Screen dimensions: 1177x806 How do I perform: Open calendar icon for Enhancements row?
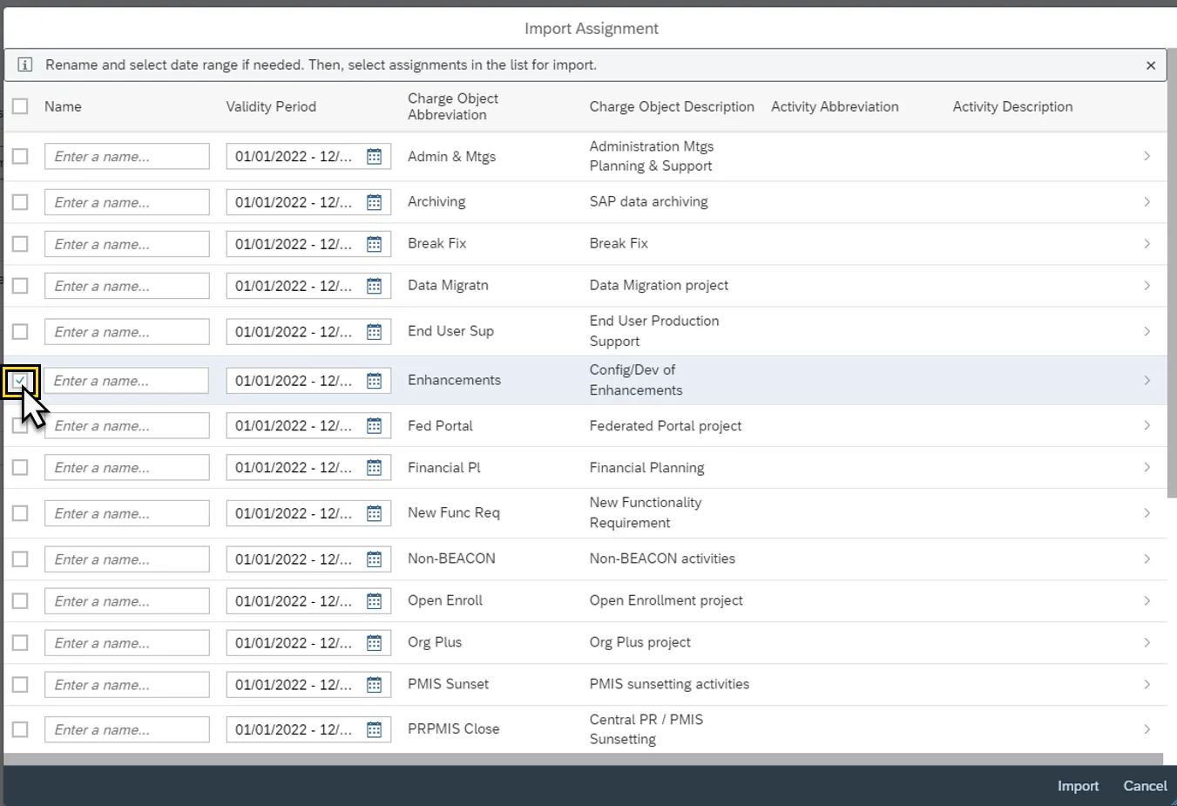click(x=374, y=381)
